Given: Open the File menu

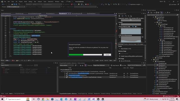Looking at the screenshot, I should pos(5,2).
